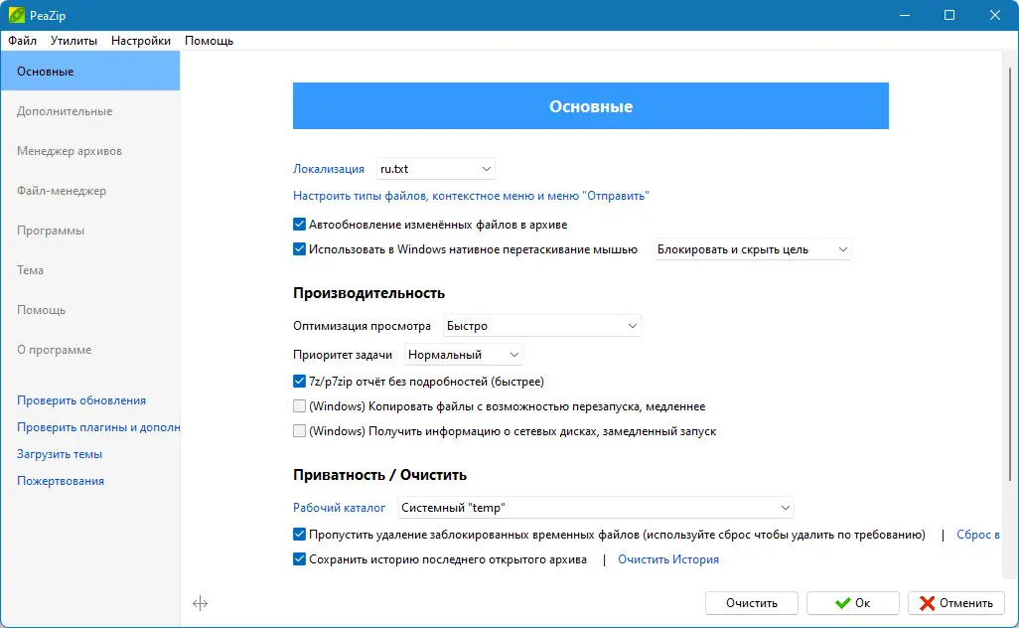Click the Производительность section heading

coord(368,293)
